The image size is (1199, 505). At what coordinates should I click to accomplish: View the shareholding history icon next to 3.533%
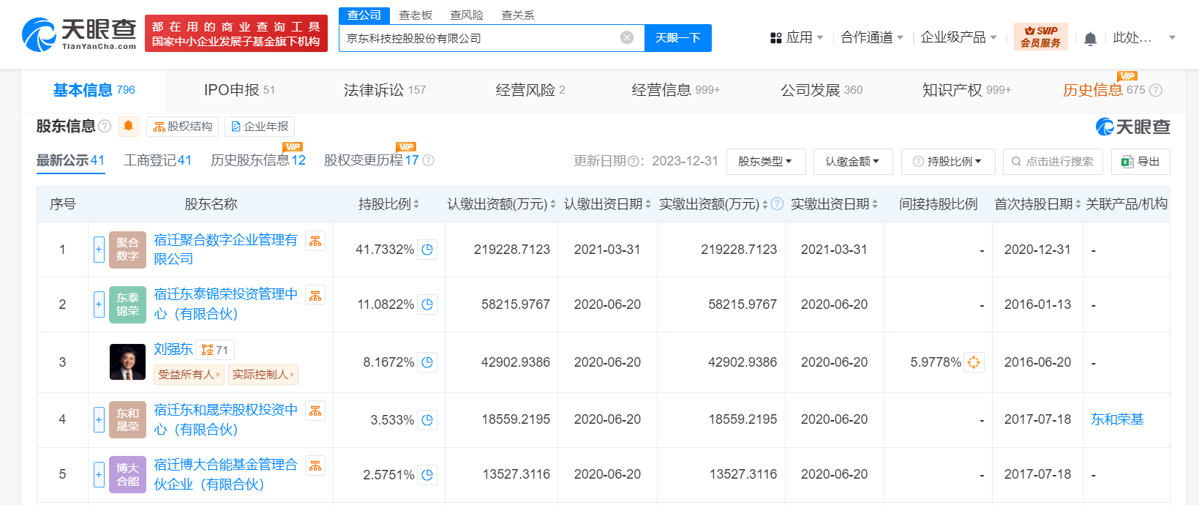[x=428, y=419]
